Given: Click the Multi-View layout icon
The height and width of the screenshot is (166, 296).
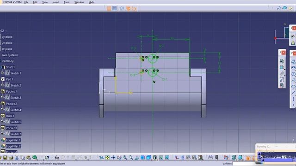Looking at the screenshot, I should pyautogui.click(x=142, y=158).
